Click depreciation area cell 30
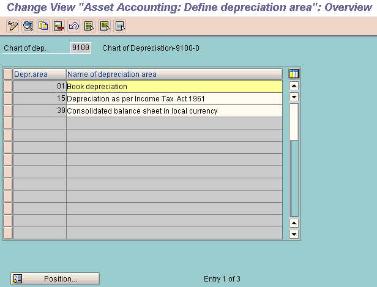The height and width of the screenshot is (287, 377). 40,111
